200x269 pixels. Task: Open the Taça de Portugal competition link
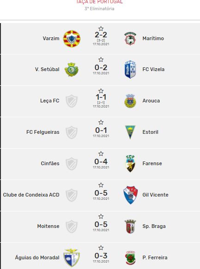tap(99, 2)
